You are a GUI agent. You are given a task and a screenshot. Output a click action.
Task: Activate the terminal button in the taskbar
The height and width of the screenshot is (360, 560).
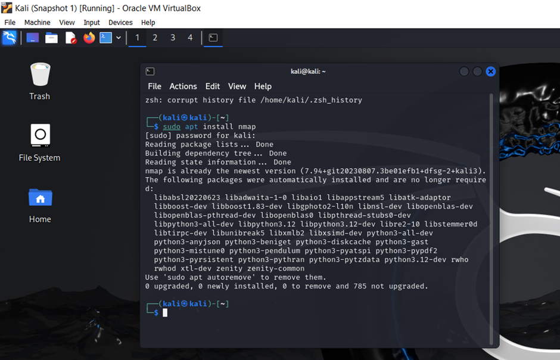[x=213, y=37]
